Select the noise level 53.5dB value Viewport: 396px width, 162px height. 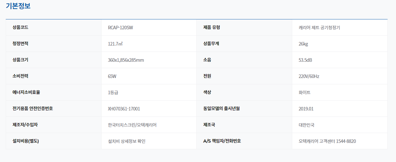tap(305, 60)
